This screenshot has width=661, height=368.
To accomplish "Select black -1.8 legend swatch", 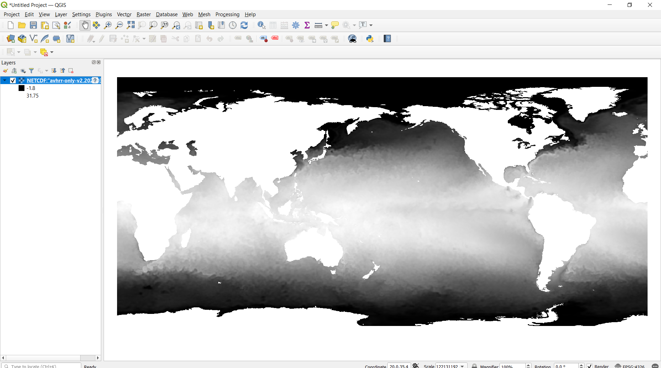I will point(21,88).
